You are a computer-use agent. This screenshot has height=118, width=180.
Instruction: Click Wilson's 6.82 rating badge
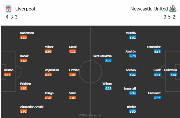[108, 88]
